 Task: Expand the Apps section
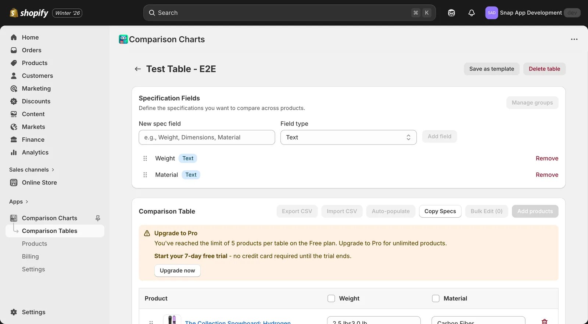19,202
